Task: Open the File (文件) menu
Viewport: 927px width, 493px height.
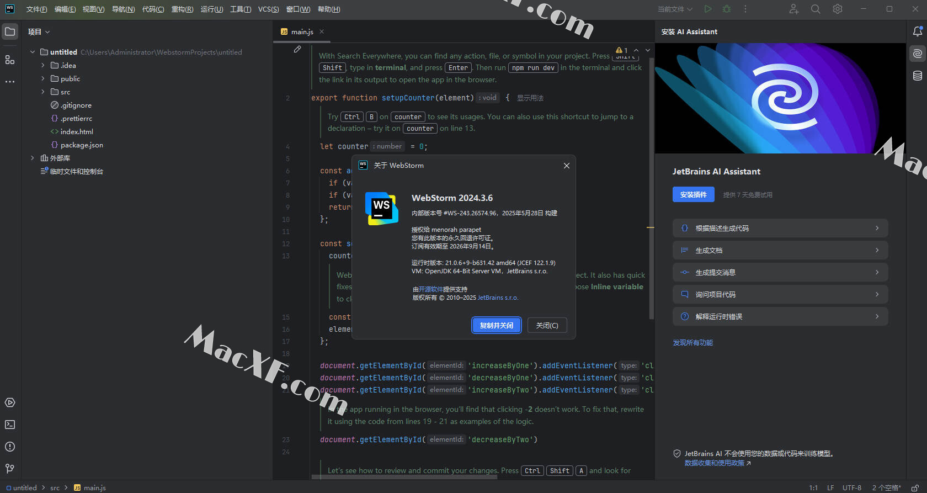Action: [x=36, y=9]
